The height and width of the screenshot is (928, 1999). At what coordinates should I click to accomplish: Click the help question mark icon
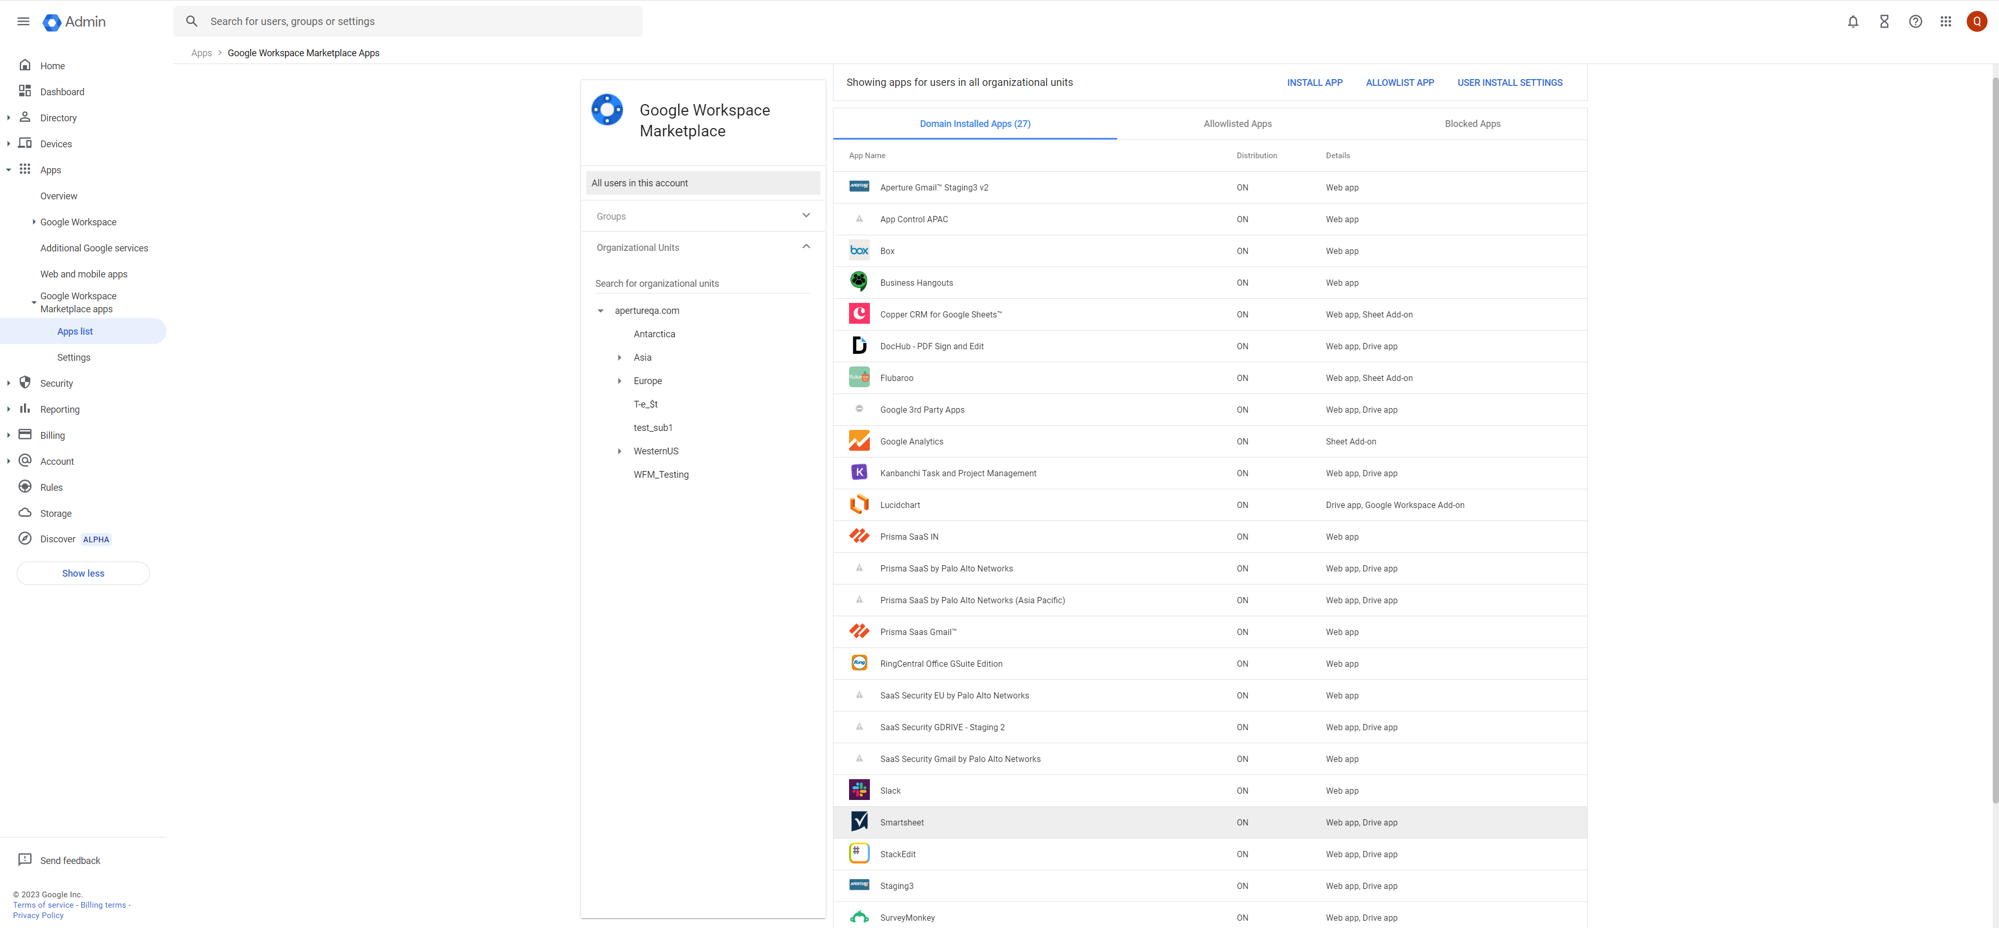1915,22
